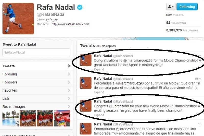
Task: Toggle the blue Following button
Action: 187,7
